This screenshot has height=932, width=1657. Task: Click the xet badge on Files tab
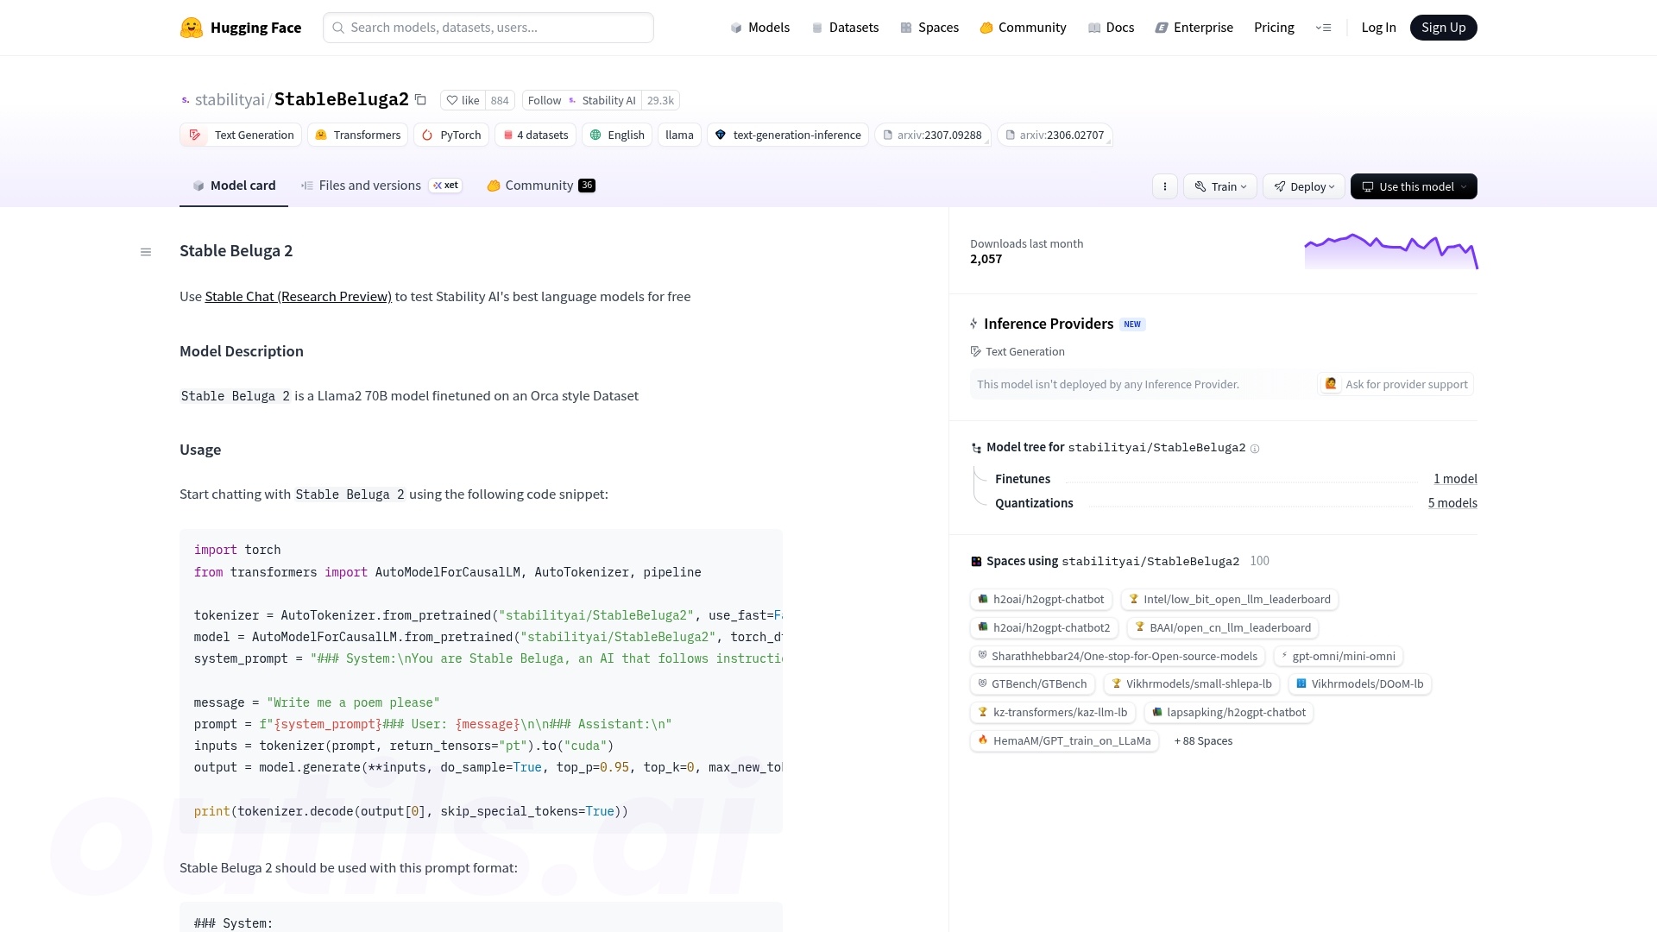(x=446, y=186)
